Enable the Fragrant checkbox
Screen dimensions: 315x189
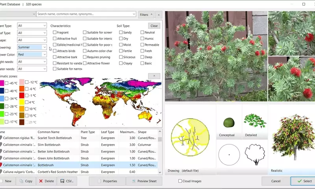click(55, 32)
